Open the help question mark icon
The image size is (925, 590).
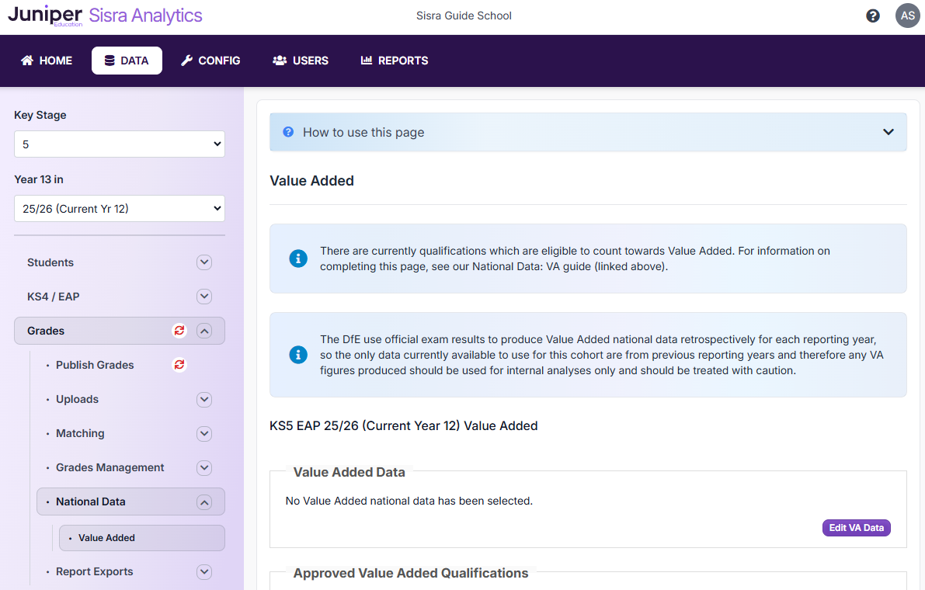pyautogui.click(x=872, y=16)
